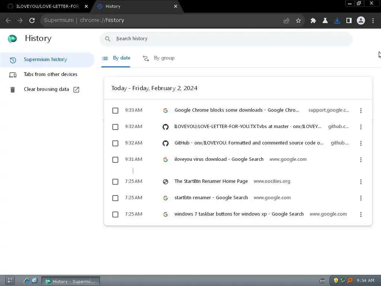Viewport: 381px width, 286px height.
Task: Click the History - Supermium taskbar button
Action: point(70,281)
